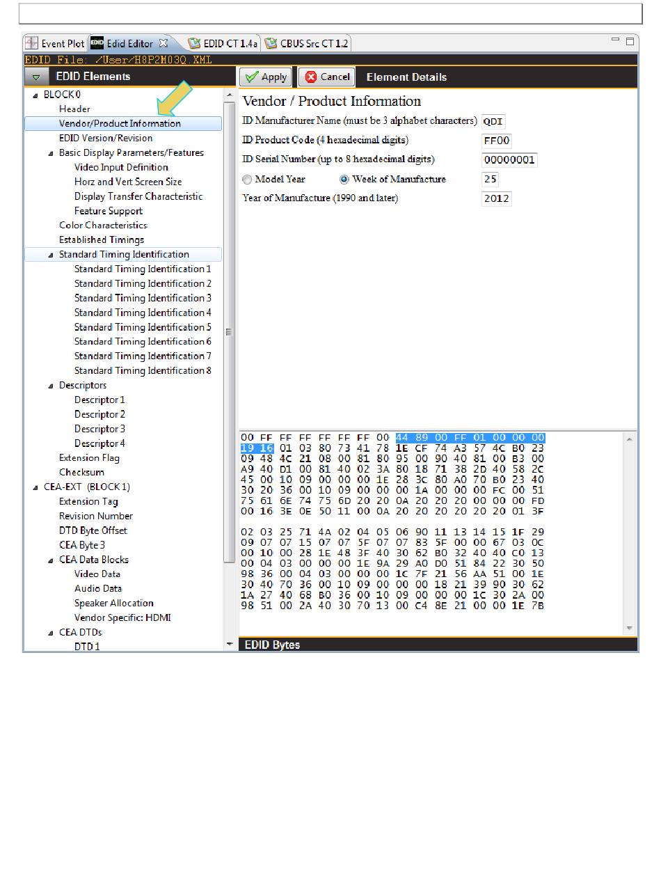Screen dimensions: 661x882
Task: Select Vendor Specific: HDMI item
Action: coord(122,618)
